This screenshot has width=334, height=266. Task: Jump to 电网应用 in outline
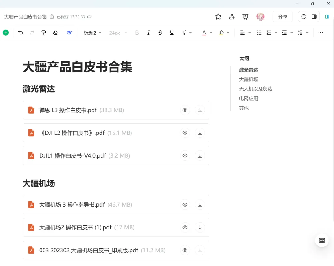pos(248,98)
